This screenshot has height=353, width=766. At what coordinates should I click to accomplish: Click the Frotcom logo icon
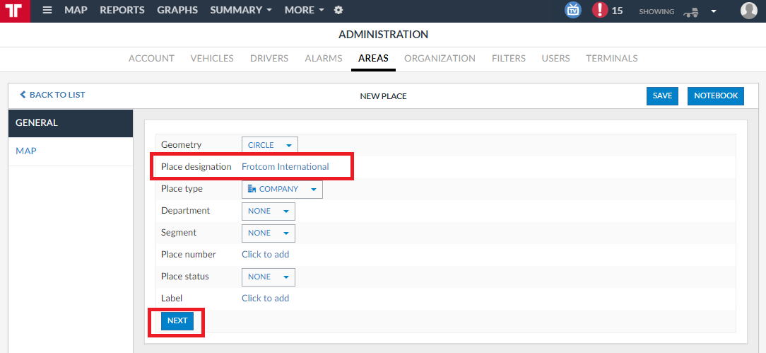(15, 11)
